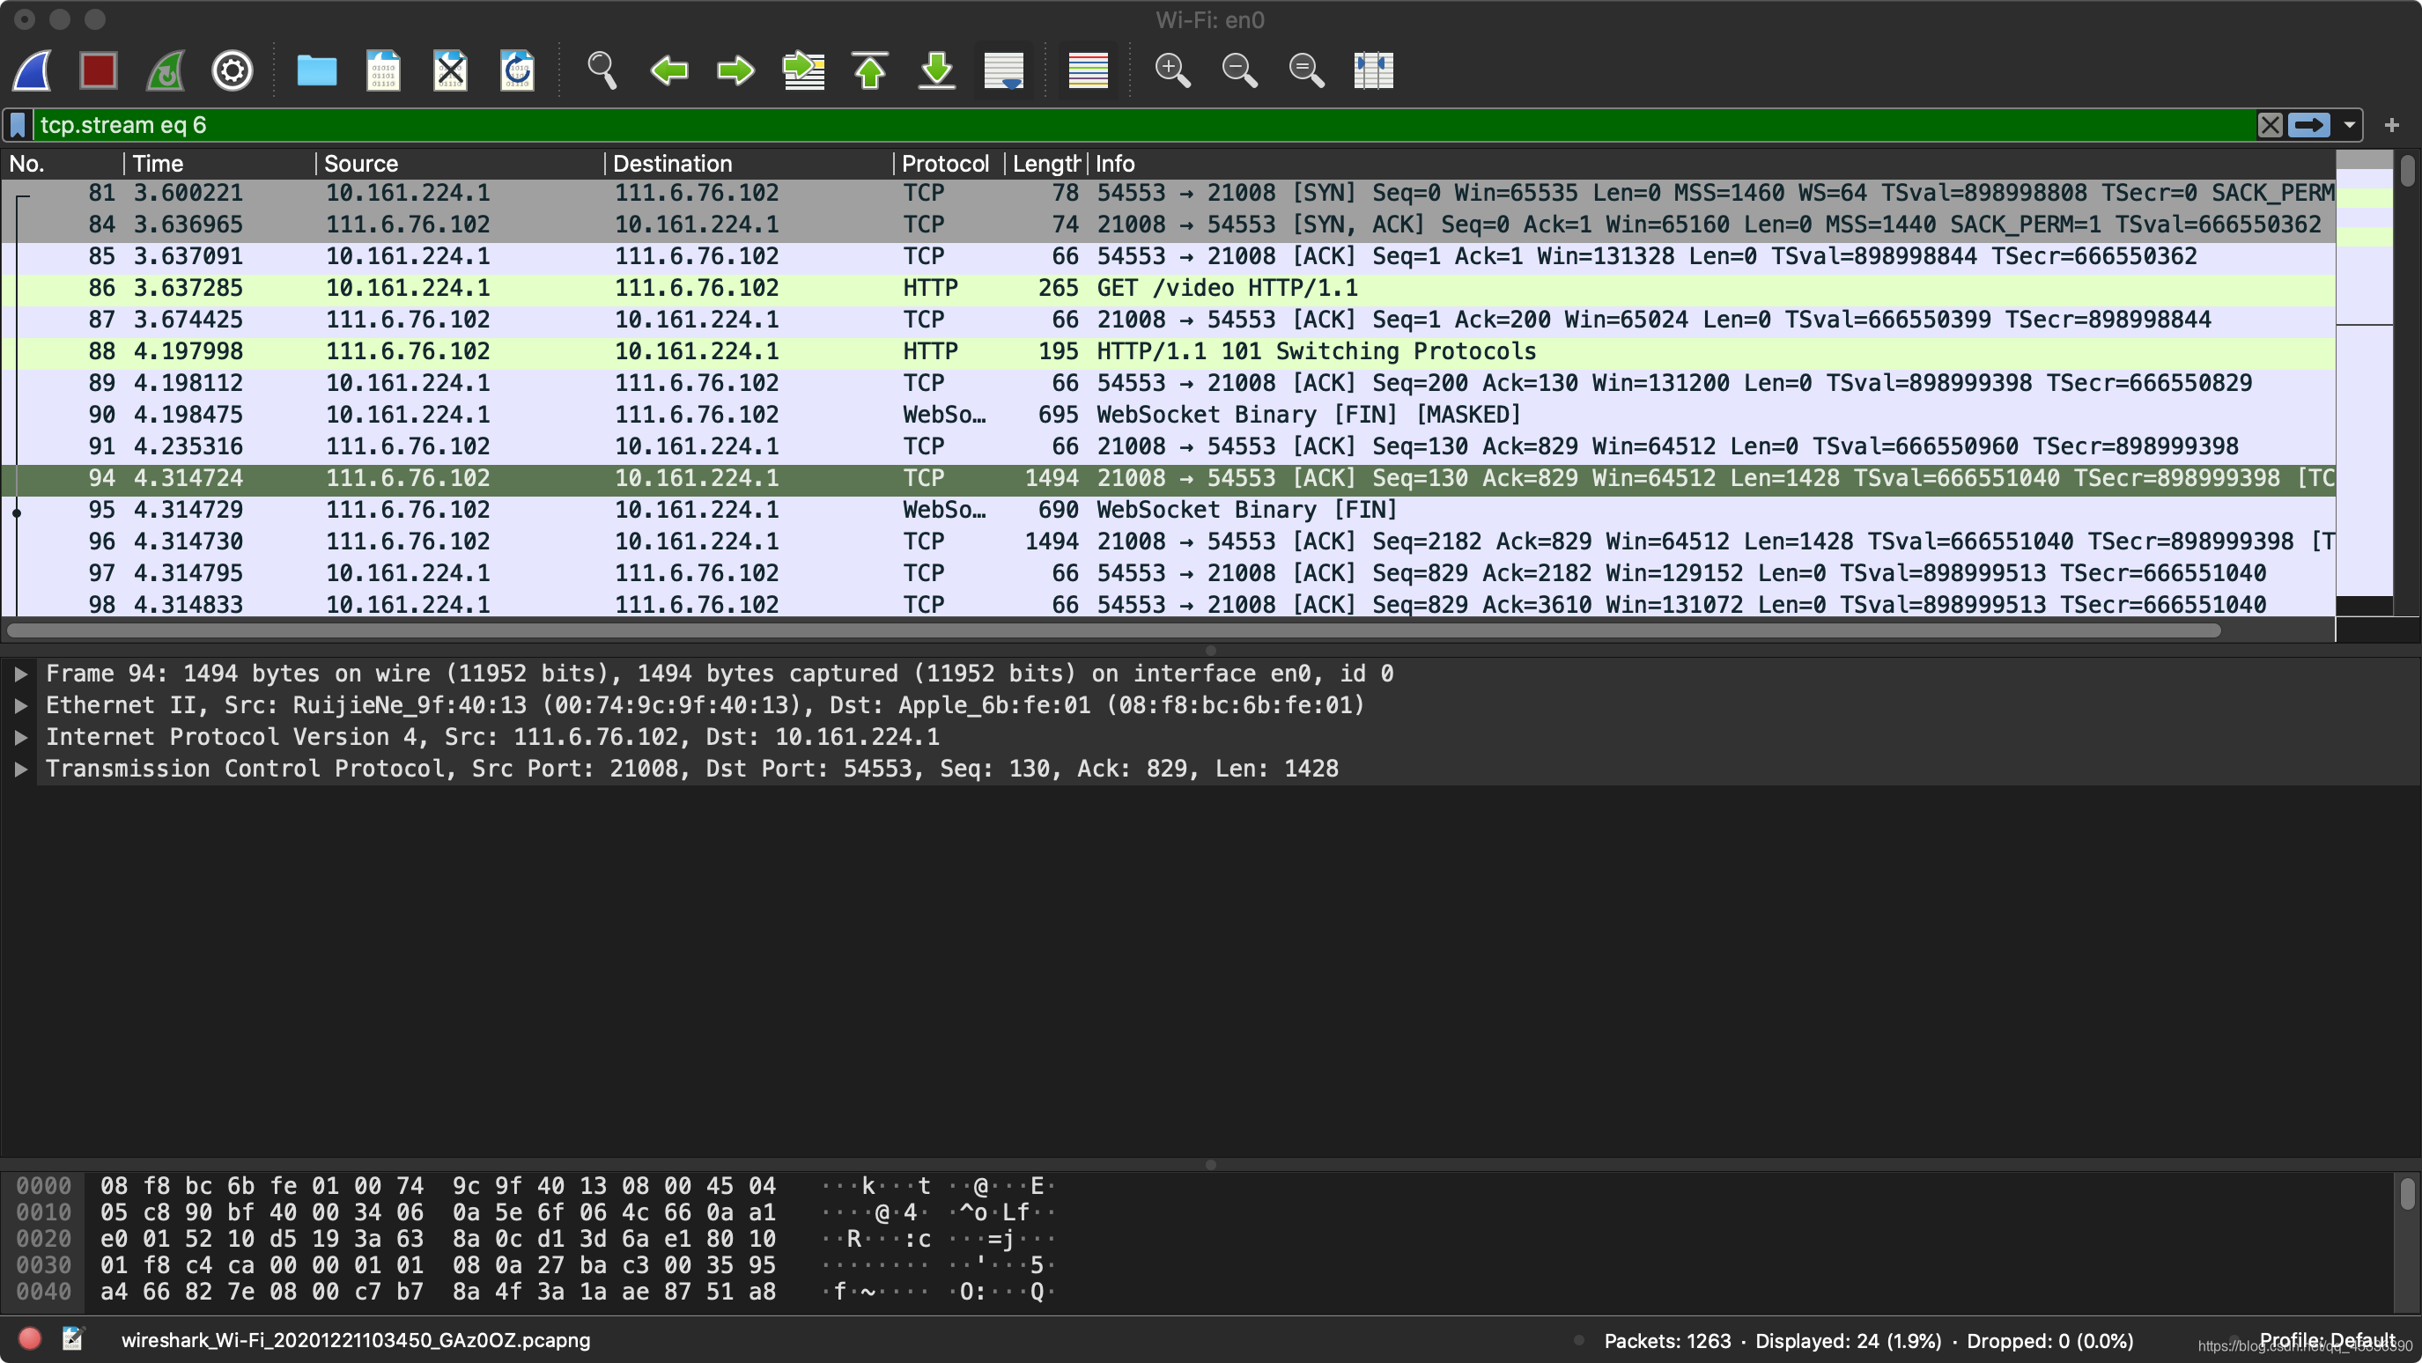The image size is (2422, 1363).
Task: Select packet 98 row
Action: [1168, 604]
